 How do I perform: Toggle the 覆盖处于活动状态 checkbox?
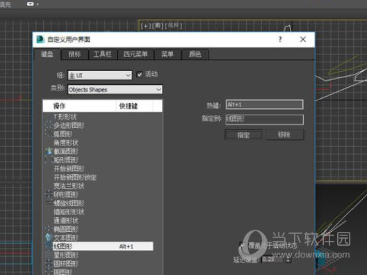pyautogui.click(x=243, y=246)
